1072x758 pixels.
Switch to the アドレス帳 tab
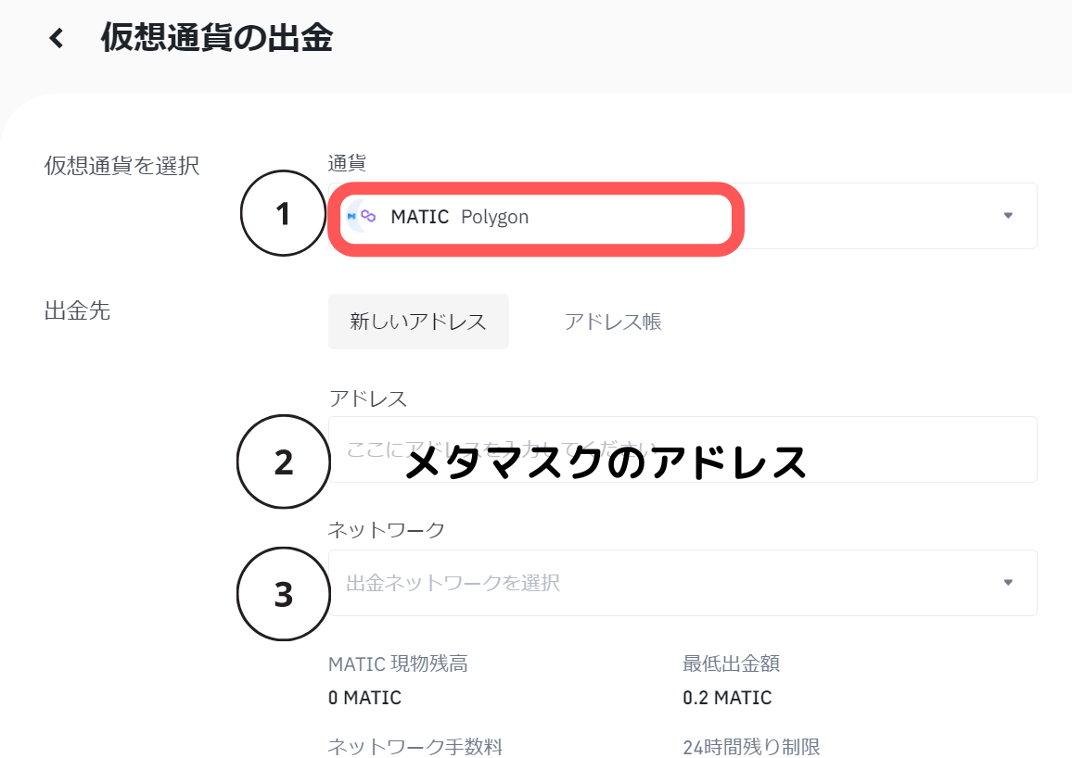click(x=612, y=322)
